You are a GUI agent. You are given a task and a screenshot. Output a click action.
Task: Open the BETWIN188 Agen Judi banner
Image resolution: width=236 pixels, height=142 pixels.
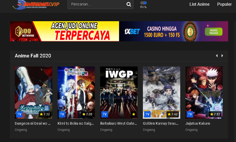pos(64,31)
